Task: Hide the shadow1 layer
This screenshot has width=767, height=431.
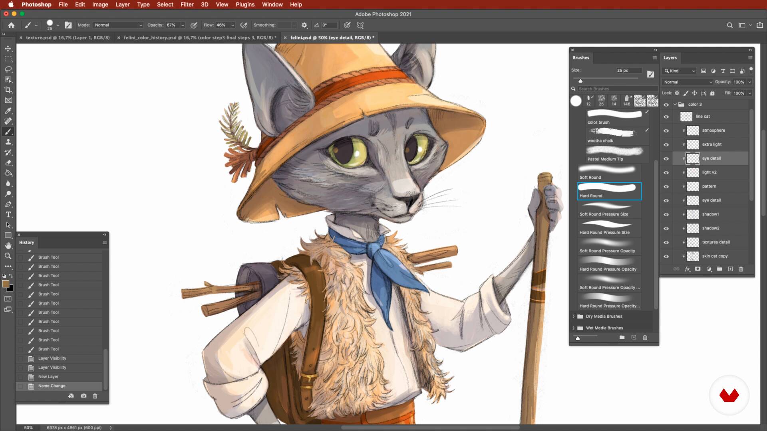Action: click(x=666, y=214)
